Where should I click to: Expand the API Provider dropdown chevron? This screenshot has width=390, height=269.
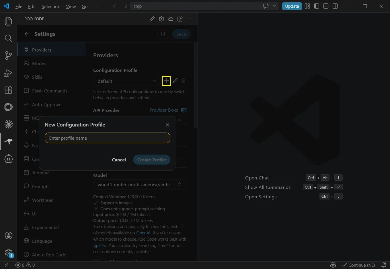tap(180, 120)
